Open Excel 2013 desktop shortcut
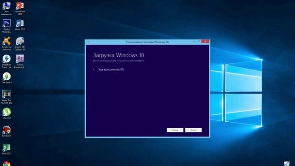This screenshot has width=295, height=166. (x=6, y=149)
